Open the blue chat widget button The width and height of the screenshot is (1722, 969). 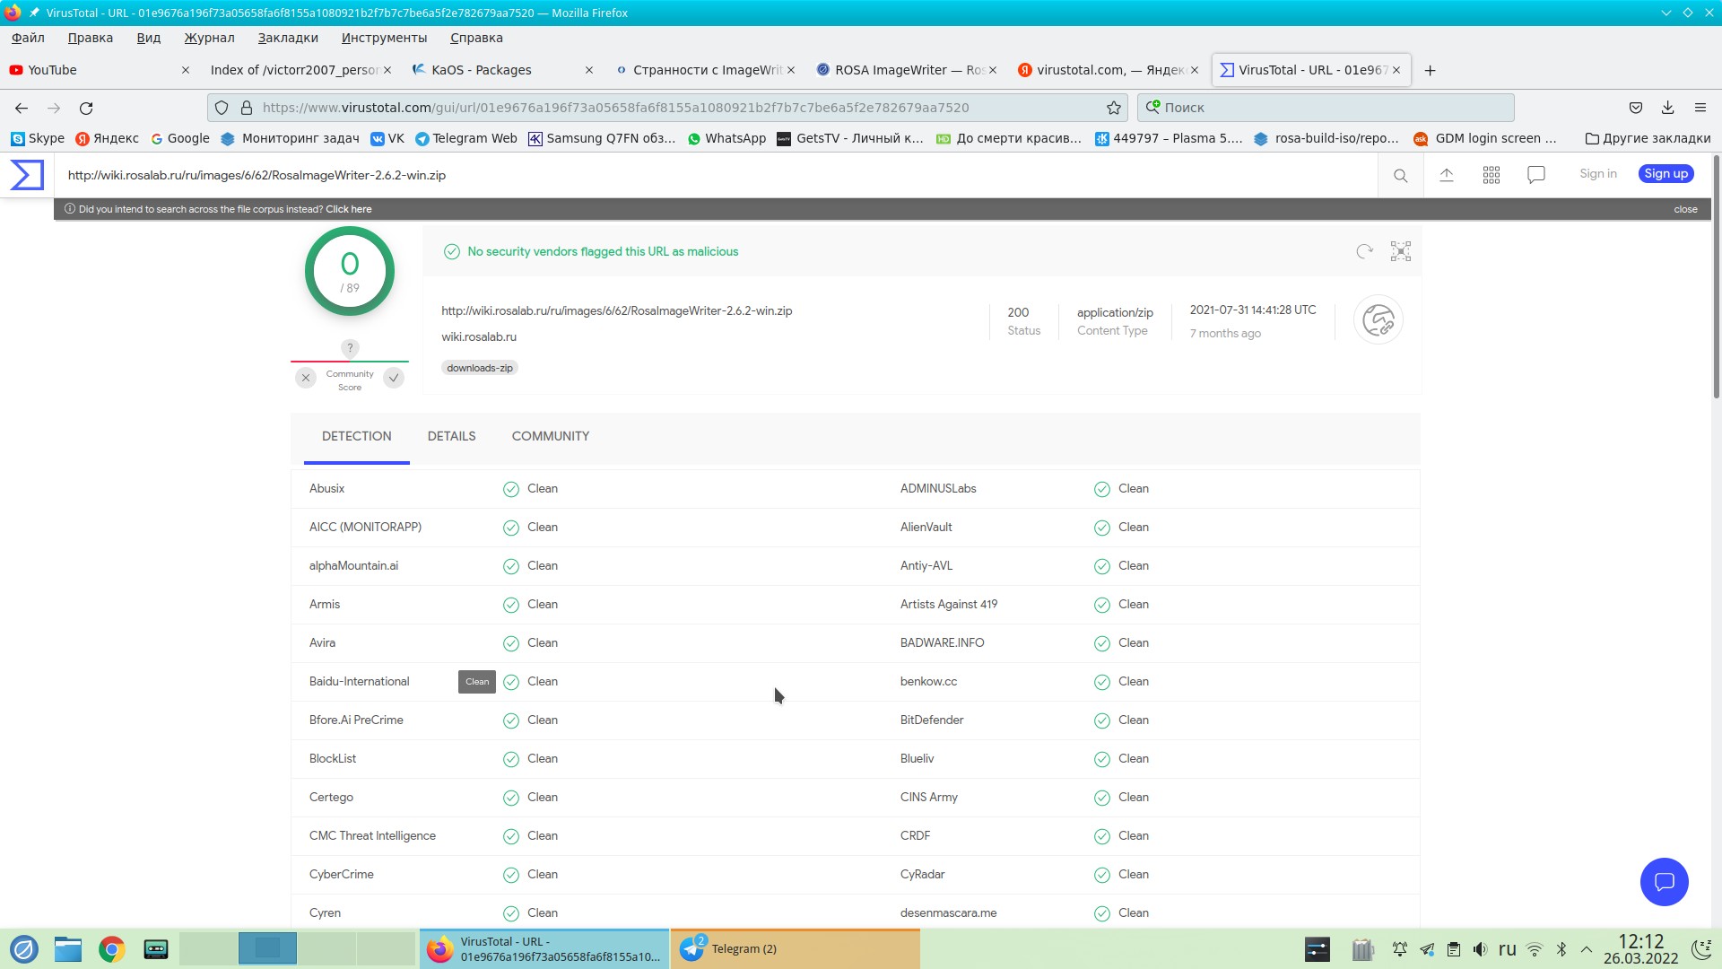click(x=1664, y=882)
